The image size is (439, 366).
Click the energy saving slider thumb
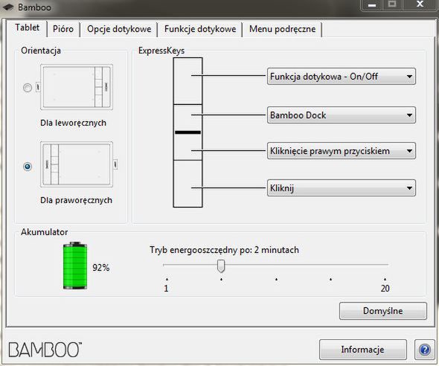coord(221,266)
